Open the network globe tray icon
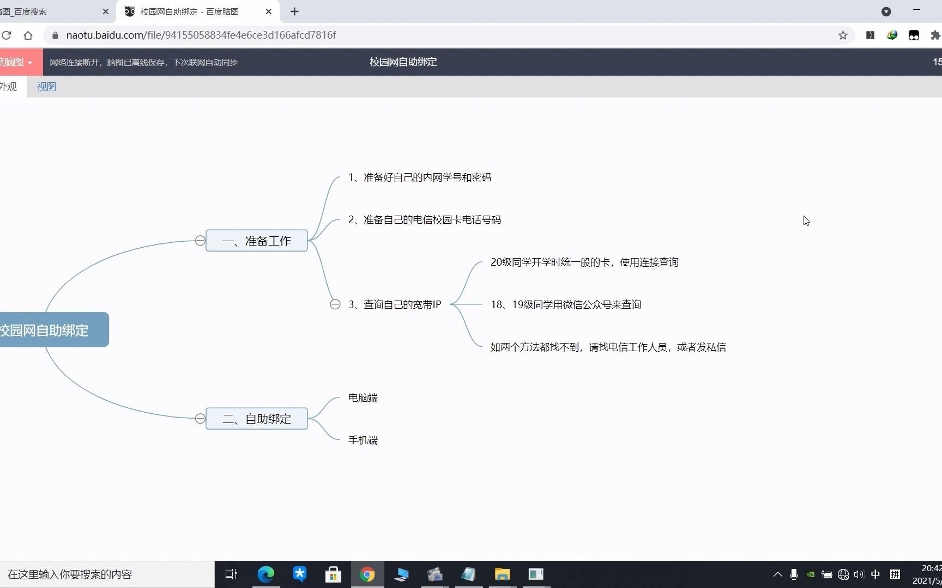This screenshot has width=942, height=588. (843, 574)
